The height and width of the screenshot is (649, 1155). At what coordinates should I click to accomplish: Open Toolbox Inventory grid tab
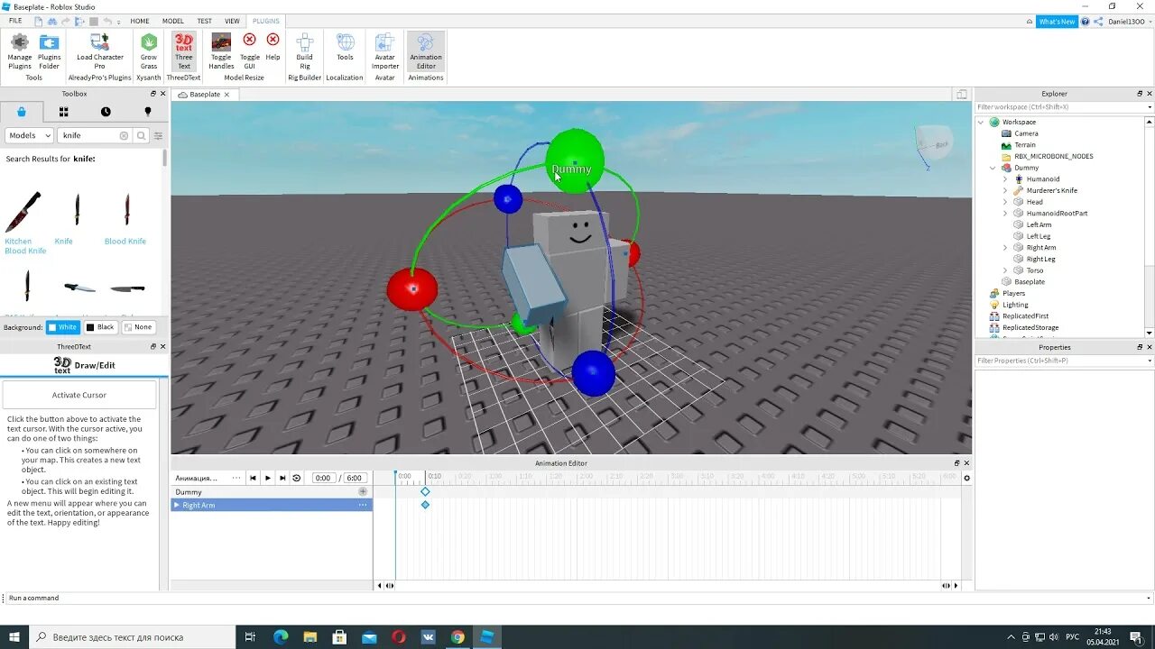click(63, 112)
